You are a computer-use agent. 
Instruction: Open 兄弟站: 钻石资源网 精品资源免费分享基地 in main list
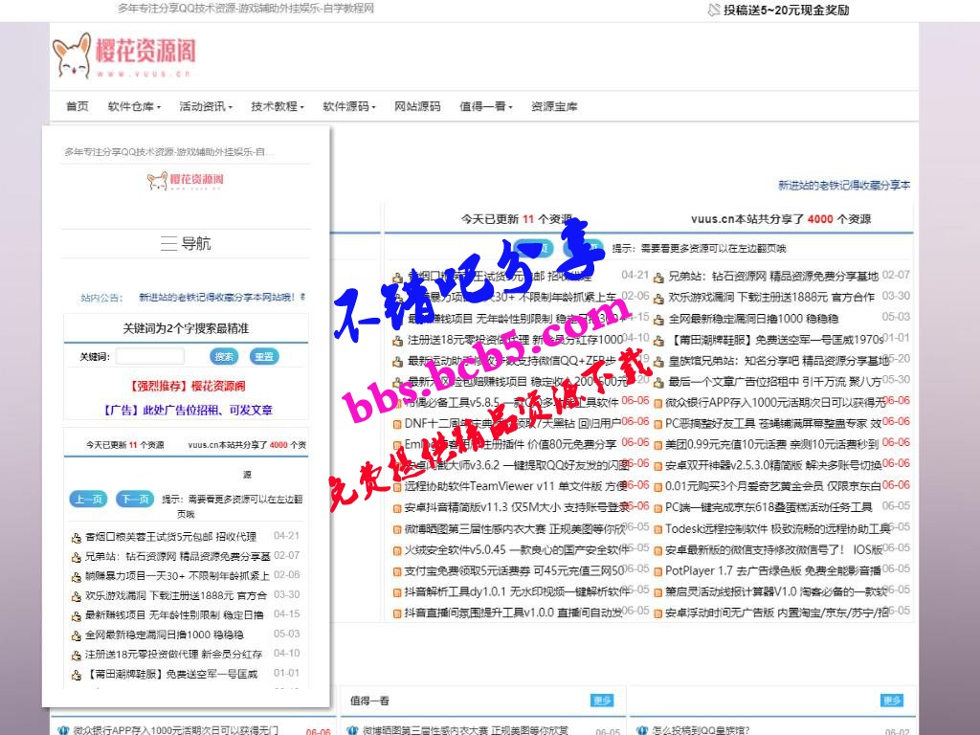point(773,276)
